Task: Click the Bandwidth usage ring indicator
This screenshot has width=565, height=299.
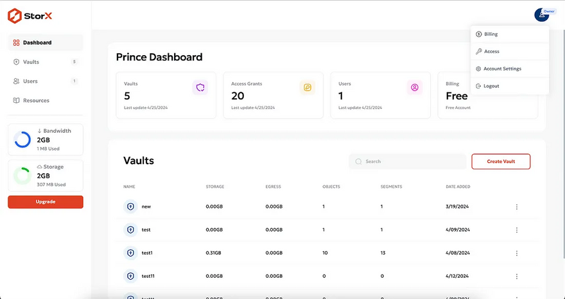Action: pyautogui.click(x=22, y=139)
